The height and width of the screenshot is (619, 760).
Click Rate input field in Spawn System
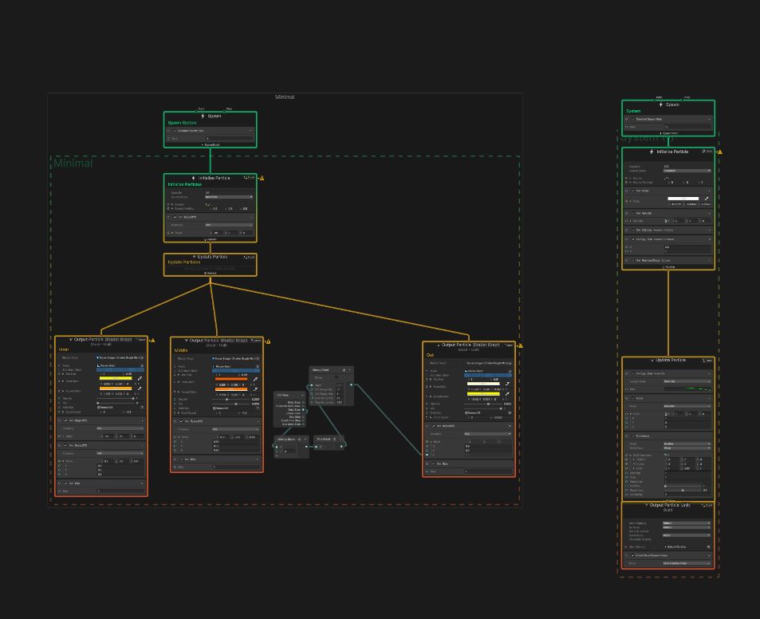pyautogui.click(x=229, y=139)
